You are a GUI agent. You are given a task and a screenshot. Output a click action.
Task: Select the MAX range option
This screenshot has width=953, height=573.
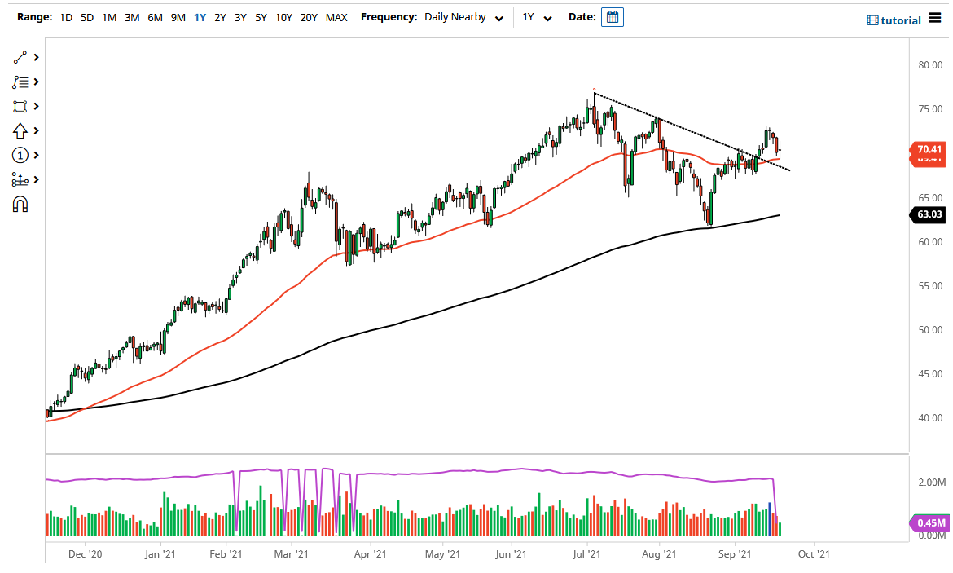(x=336, y=16)
